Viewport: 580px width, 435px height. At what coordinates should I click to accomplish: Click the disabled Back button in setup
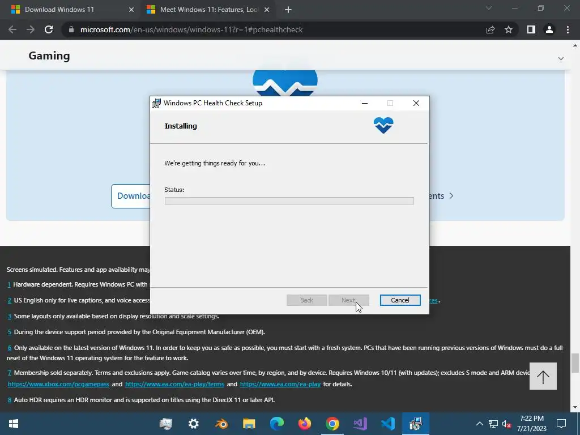pyautogui.click(x=306, y=300)
